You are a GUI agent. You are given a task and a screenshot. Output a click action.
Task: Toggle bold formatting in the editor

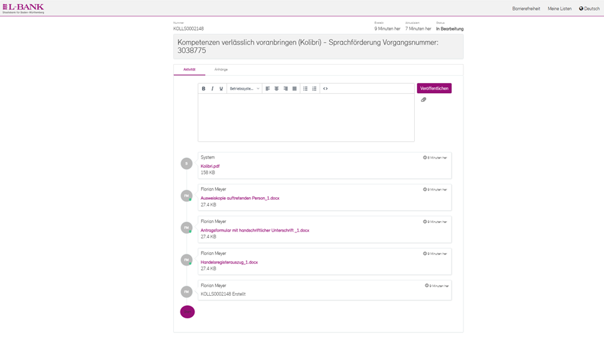(204, 89)
